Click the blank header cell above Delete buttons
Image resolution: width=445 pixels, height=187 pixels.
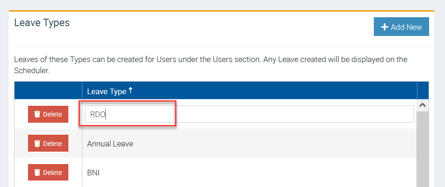48,90
